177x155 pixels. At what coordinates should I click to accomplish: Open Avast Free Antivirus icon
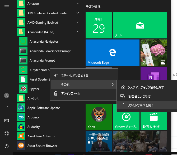[x=21, y=136]
